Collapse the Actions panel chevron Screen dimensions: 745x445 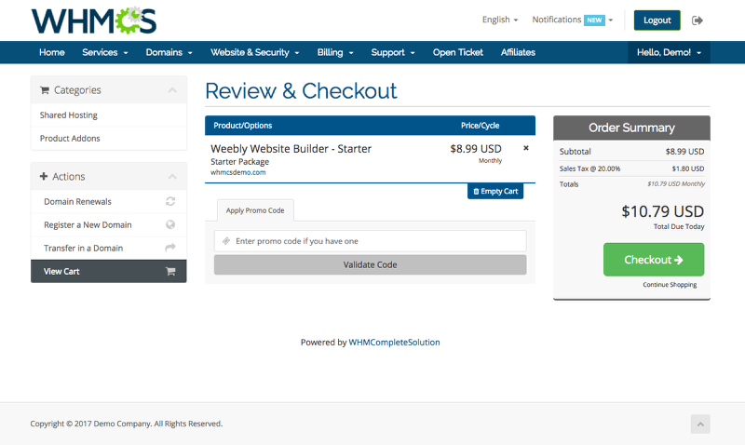coord(172,177)
